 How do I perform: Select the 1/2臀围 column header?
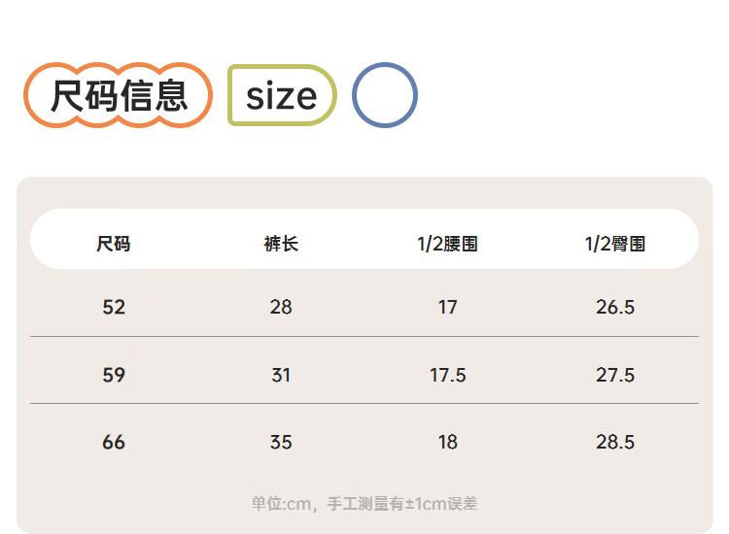(x=615, y=244)
